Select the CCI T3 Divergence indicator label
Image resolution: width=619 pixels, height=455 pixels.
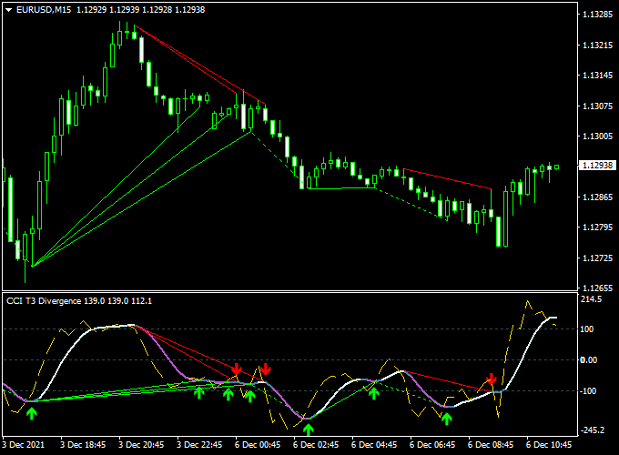pos(79,301)
